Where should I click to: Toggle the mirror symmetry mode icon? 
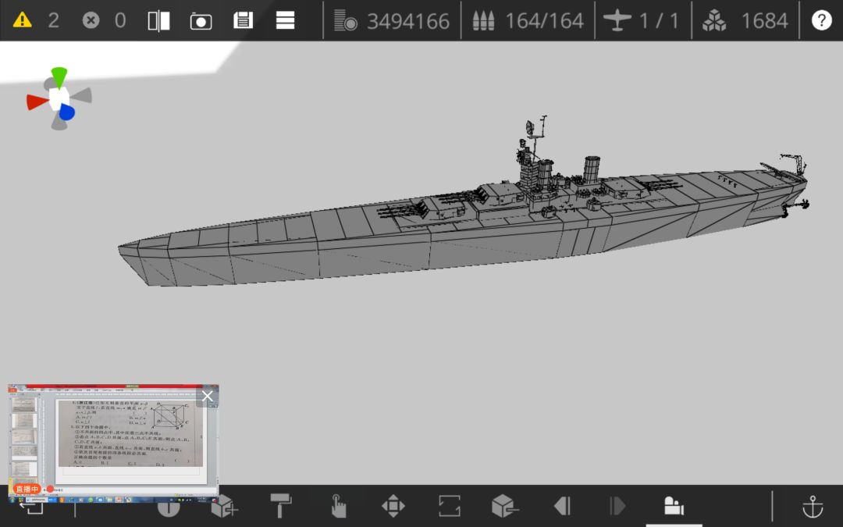[x=158, y=21]
